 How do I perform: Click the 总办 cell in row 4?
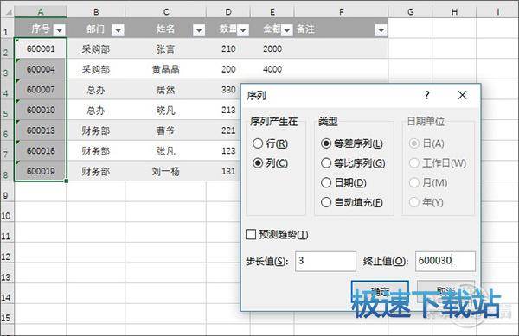coord(96,90)
